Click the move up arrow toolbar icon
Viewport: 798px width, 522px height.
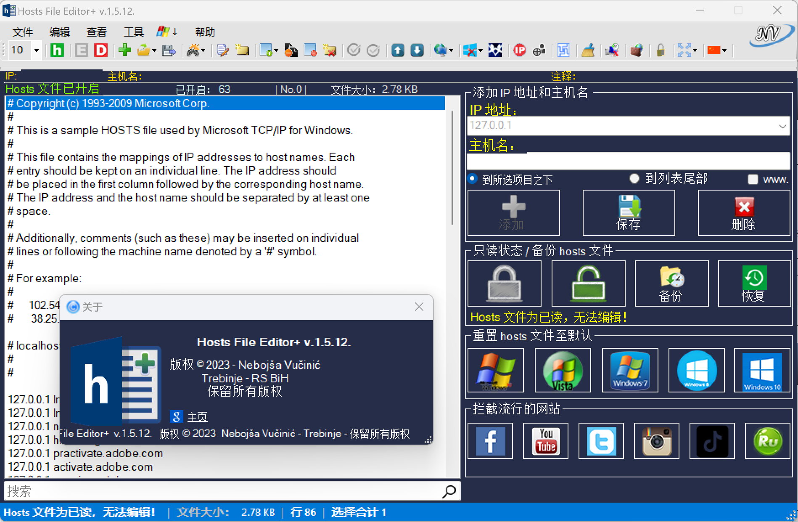click(397, 50)
